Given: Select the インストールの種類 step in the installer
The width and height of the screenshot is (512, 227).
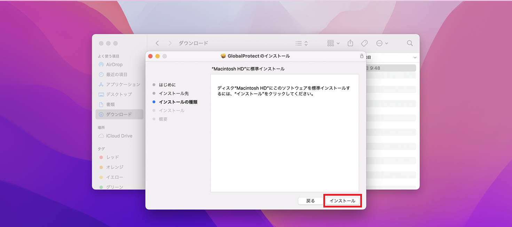Looking at the screenshot, I should (178, 102).
